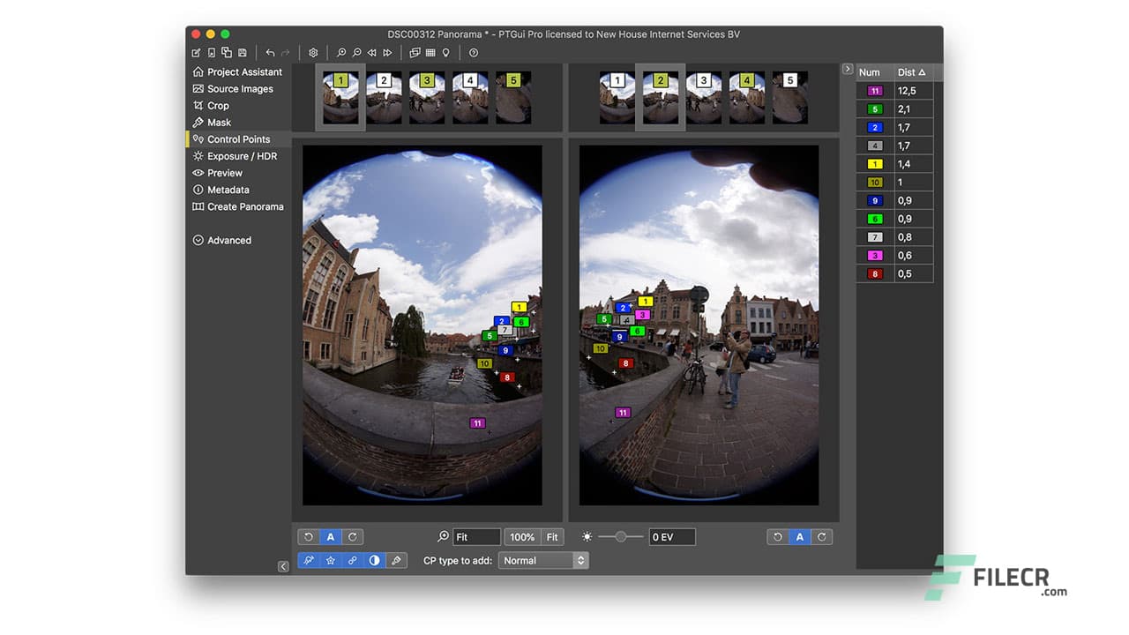
Task: Open the Panorama Editor from the toolbar
Action: (415, 52)
